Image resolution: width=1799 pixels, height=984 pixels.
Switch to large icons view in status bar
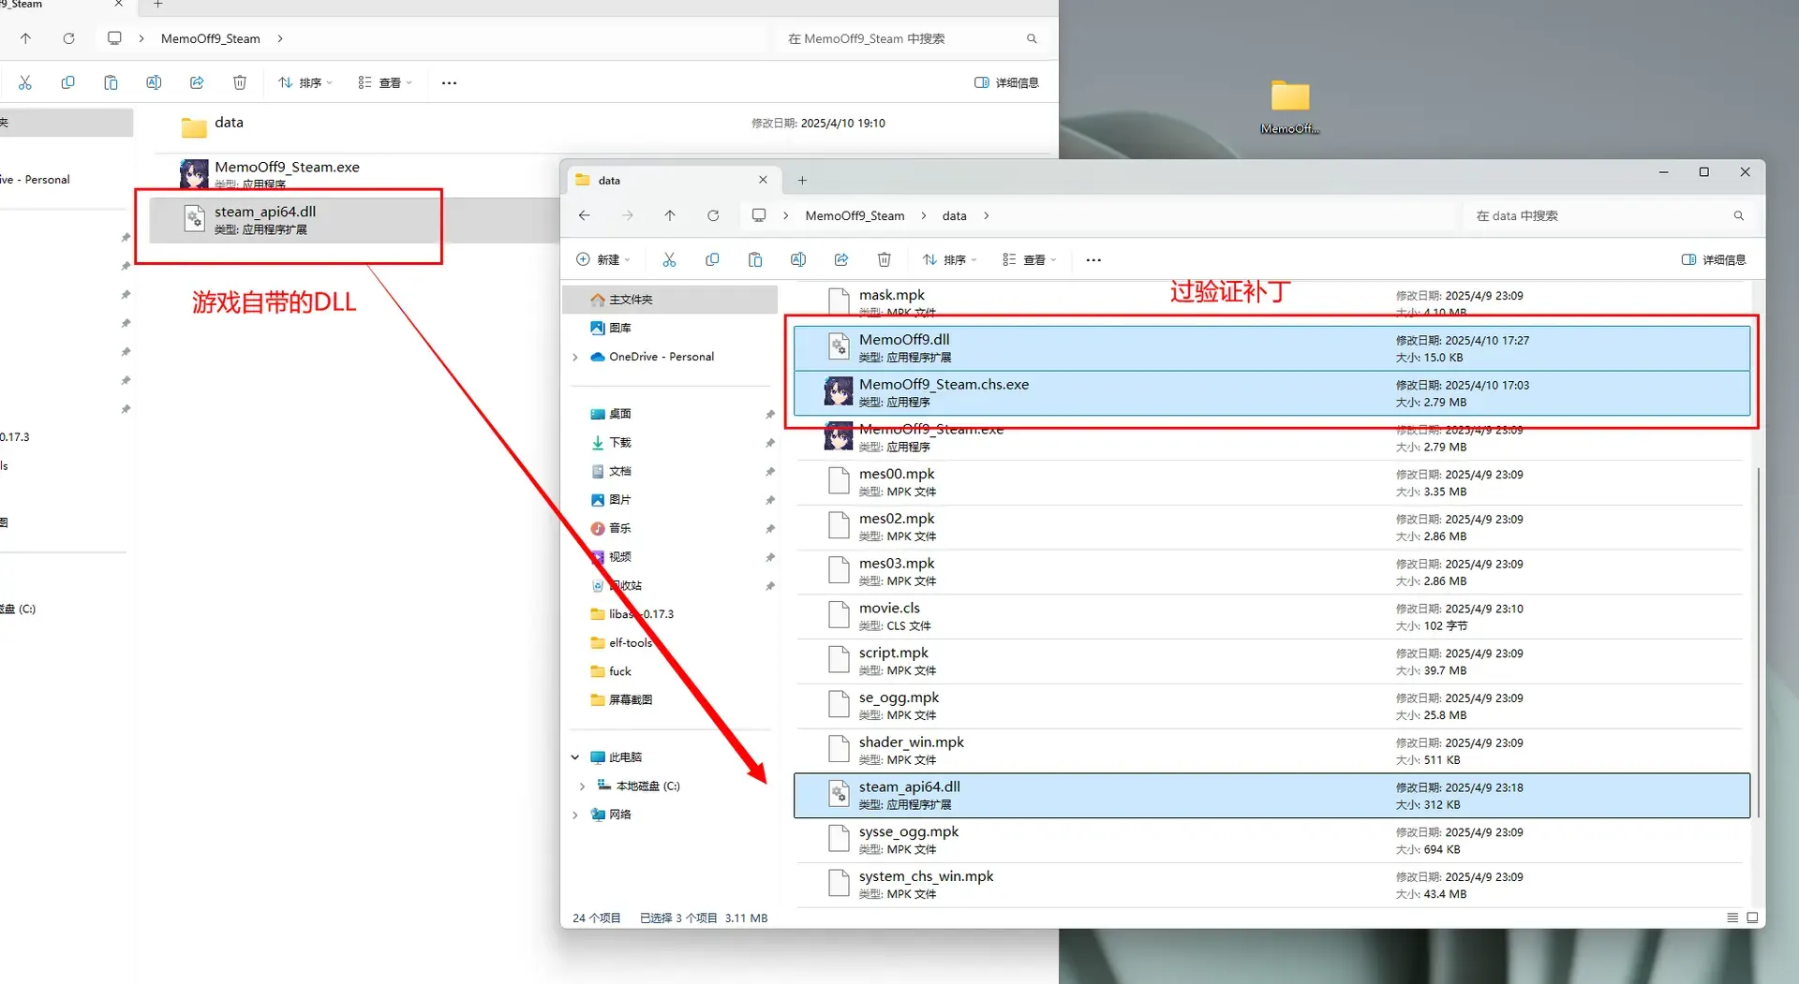(x=1752, y=918)
